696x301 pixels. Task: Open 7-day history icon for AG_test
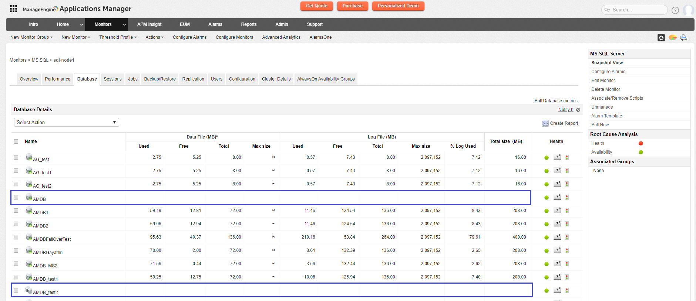(x=557, y=157)
